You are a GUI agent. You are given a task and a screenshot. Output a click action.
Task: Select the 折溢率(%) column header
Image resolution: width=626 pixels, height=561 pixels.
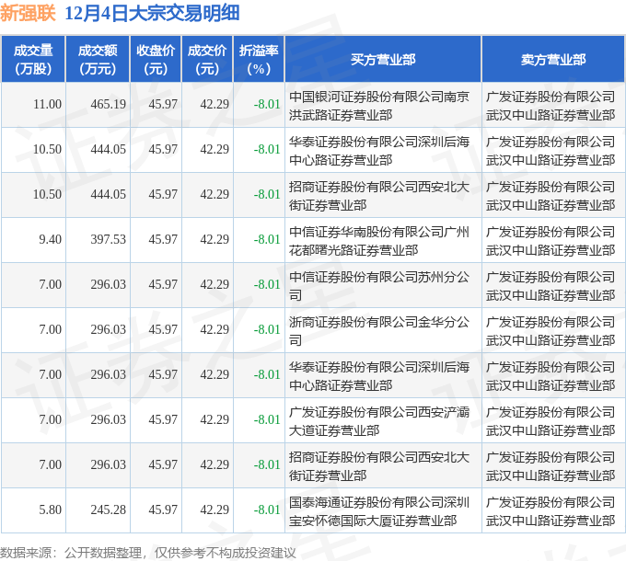(x=259, y=60)
